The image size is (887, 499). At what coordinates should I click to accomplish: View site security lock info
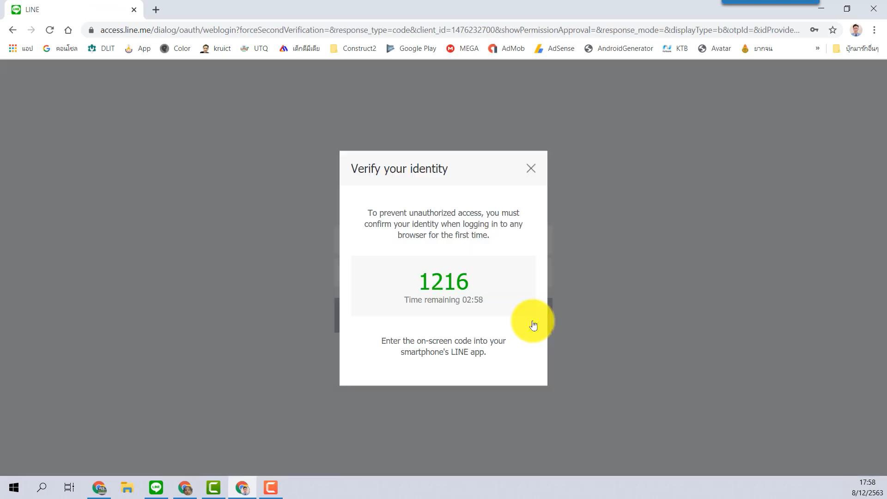pos(91,30)
